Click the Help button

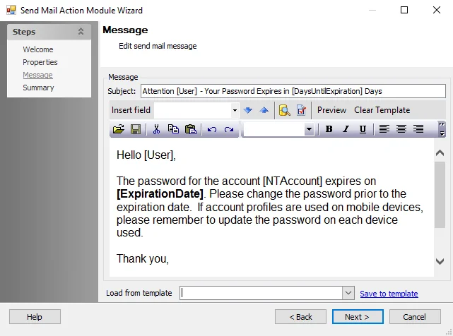coord(35,317)
